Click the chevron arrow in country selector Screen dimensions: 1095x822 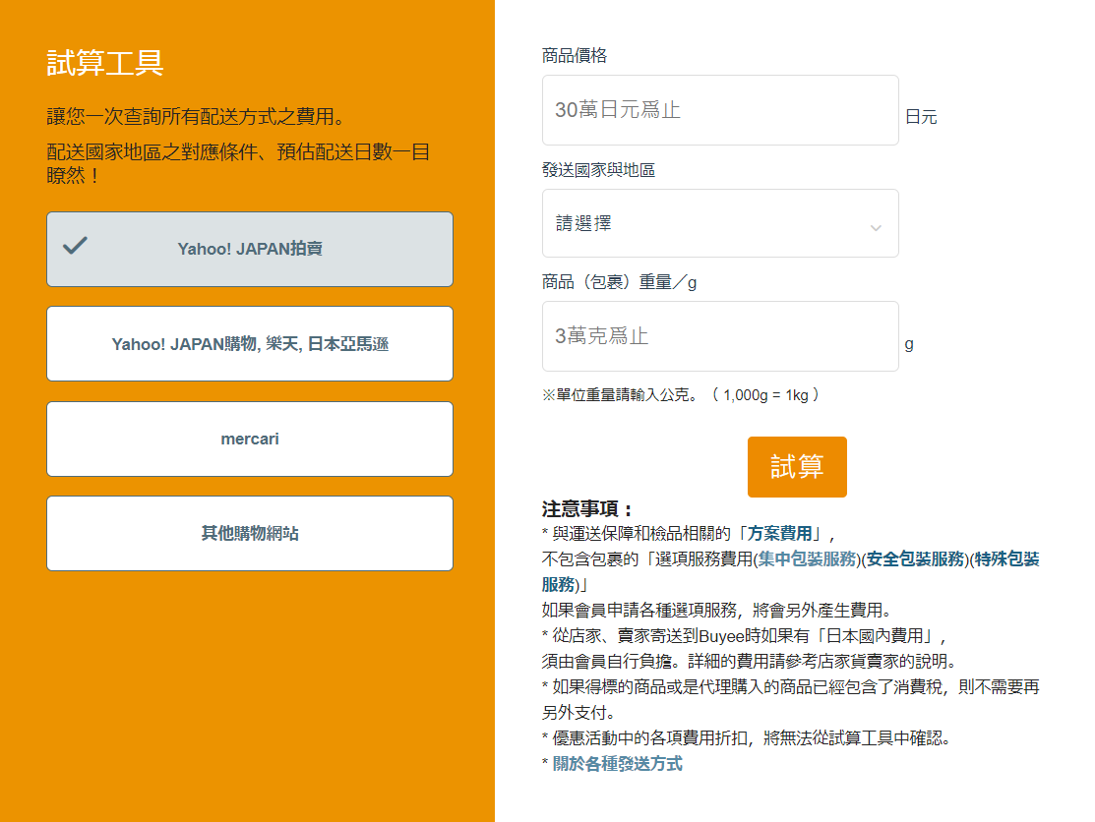875,228
